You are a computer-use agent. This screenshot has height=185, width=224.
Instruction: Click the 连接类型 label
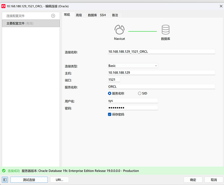(71, 66)
